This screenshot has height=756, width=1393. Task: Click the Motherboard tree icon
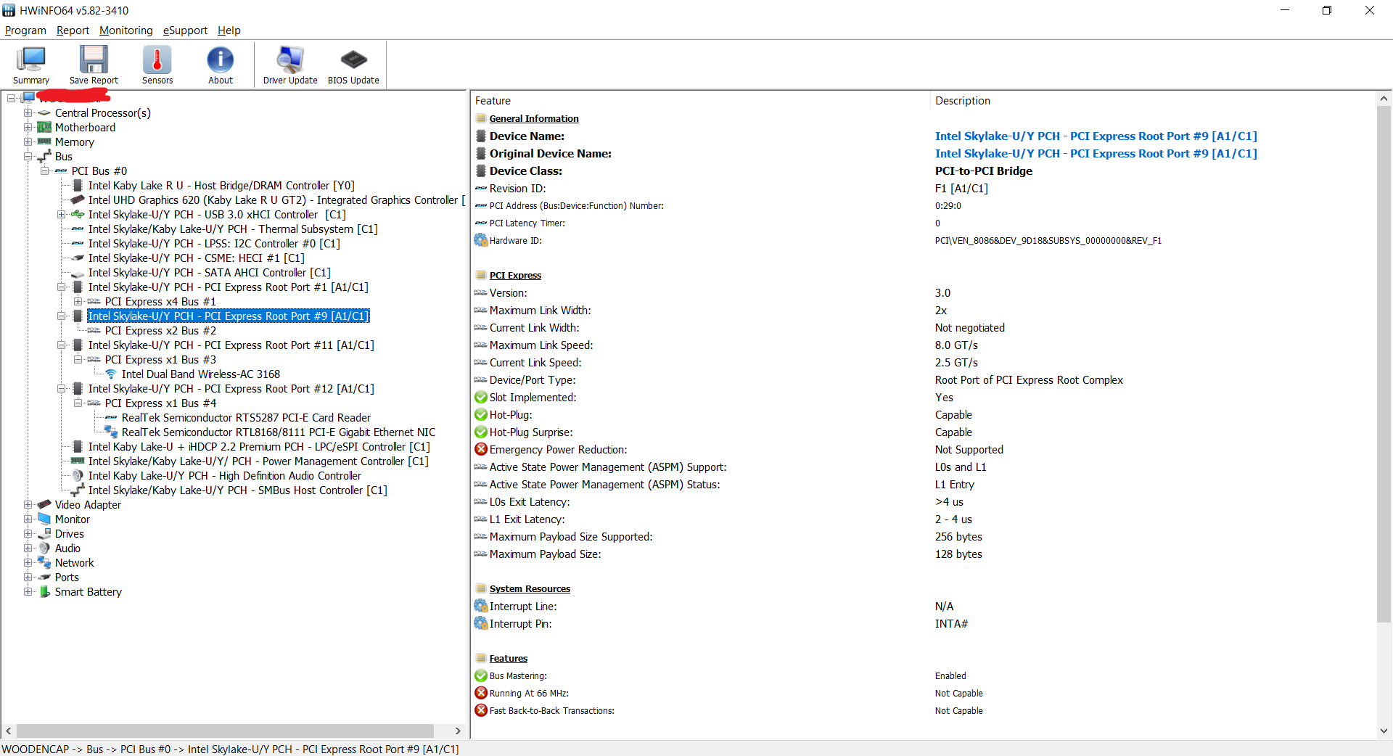click(x=44, y=128)
